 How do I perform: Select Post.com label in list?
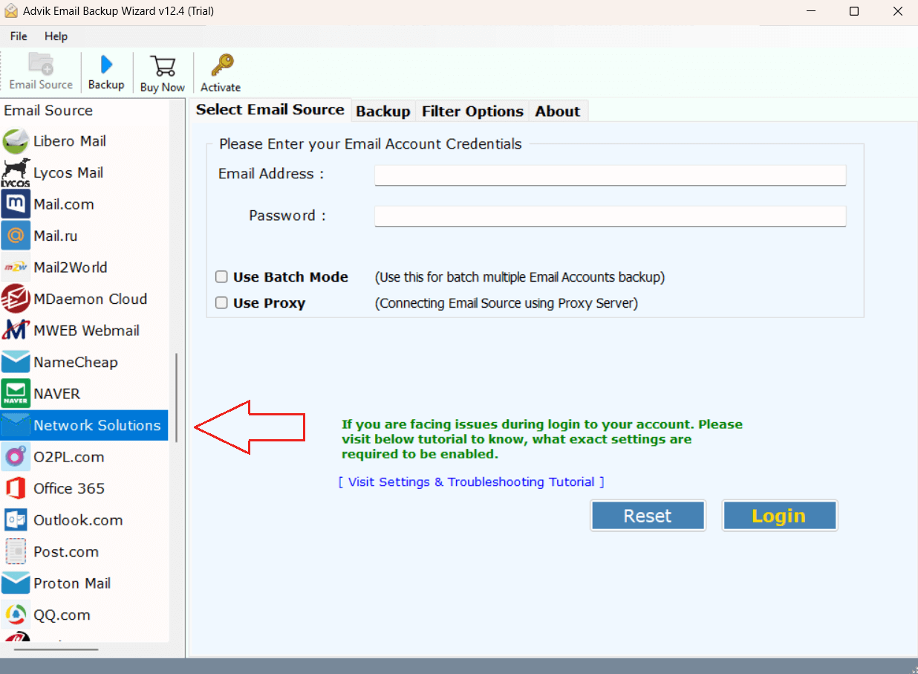66,551
